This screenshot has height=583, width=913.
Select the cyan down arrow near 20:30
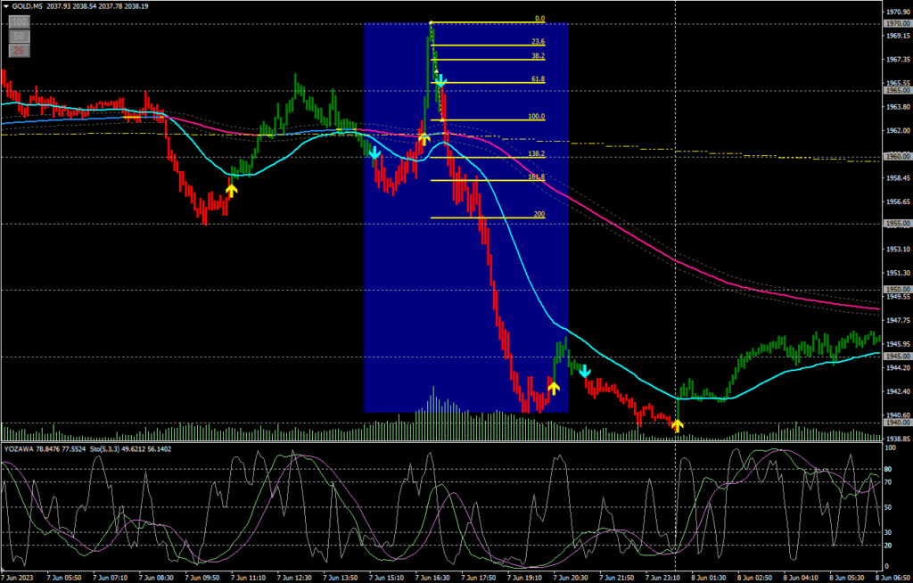tap(584, 370)
